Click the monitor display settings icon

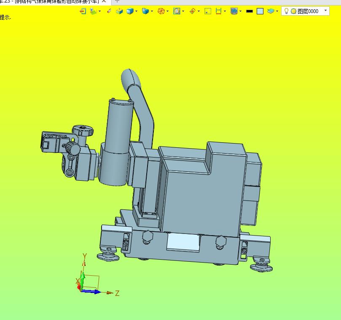[x=234, y=11]
